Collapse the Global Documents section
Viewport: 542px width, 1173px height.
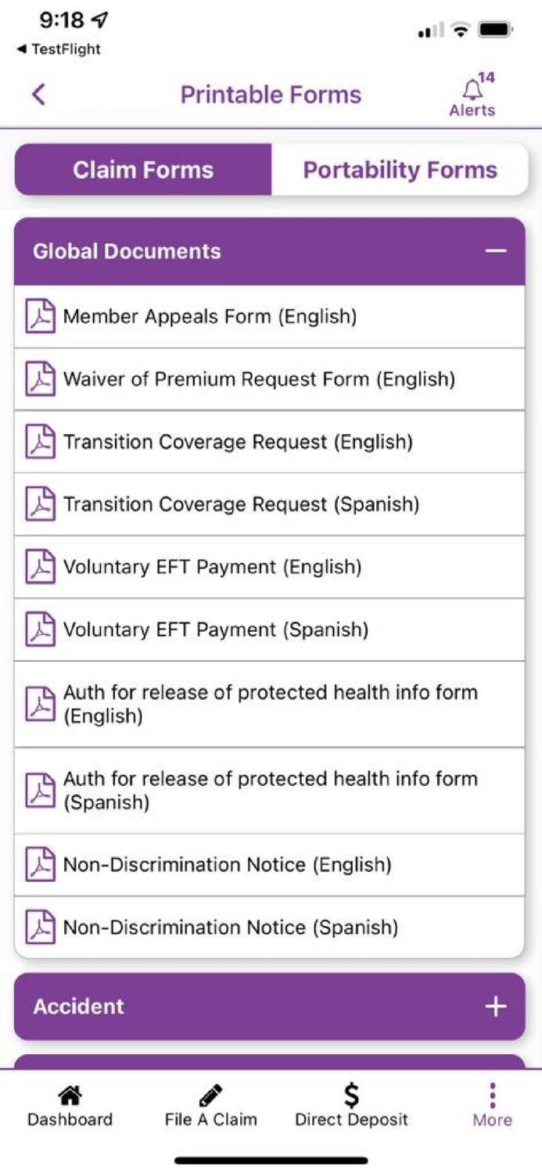(495, 251)
